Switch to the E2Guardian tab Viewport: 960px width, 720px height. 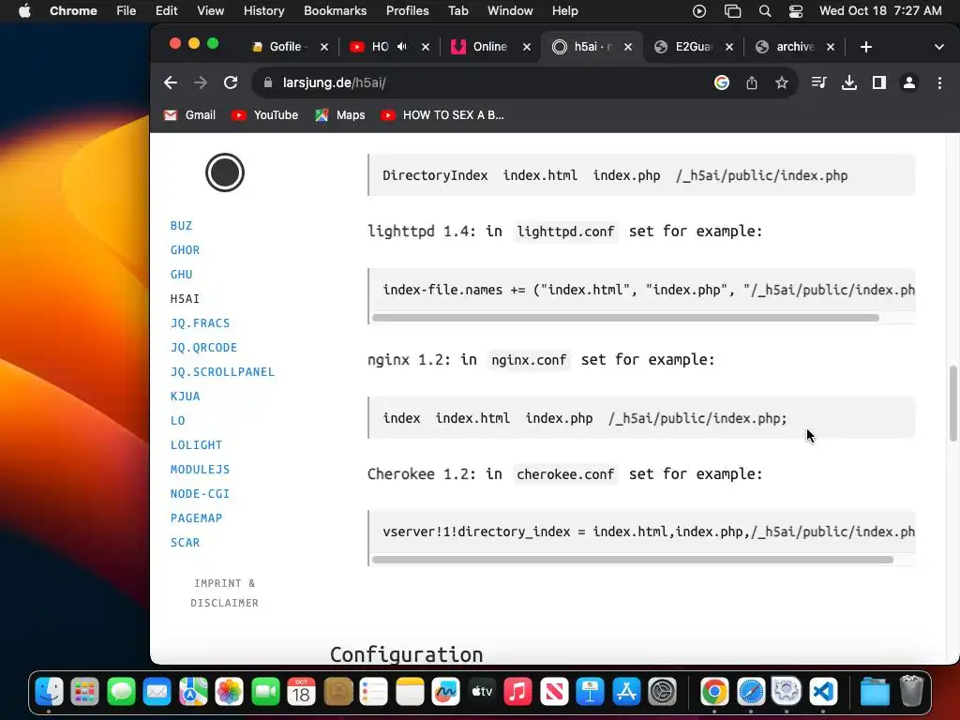[686, 47]
